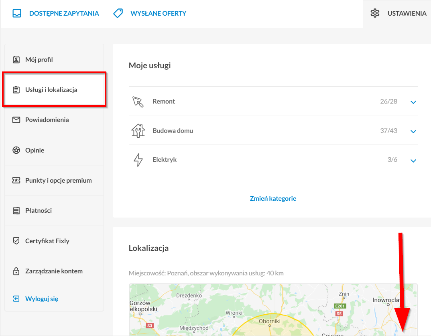431x336 pixels.
Task: Click the padlock icon for Zarządzanie kontem
Action: 16,271
